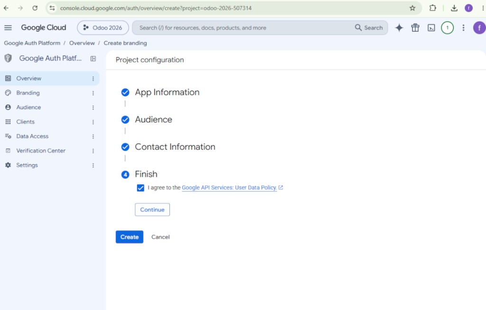Click the Continue button
Image resolution: width=486 pixels, height=310 pixels.
(x=152, y=209)
